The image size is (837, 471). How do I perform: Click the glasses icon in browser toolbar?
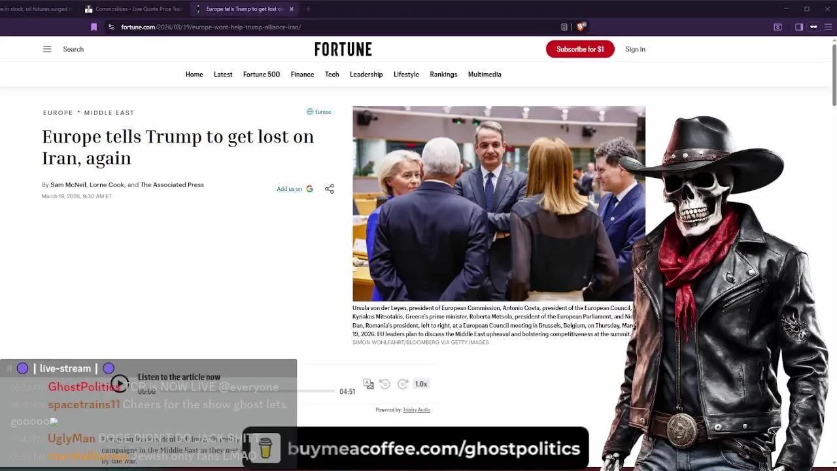(813, 27)
